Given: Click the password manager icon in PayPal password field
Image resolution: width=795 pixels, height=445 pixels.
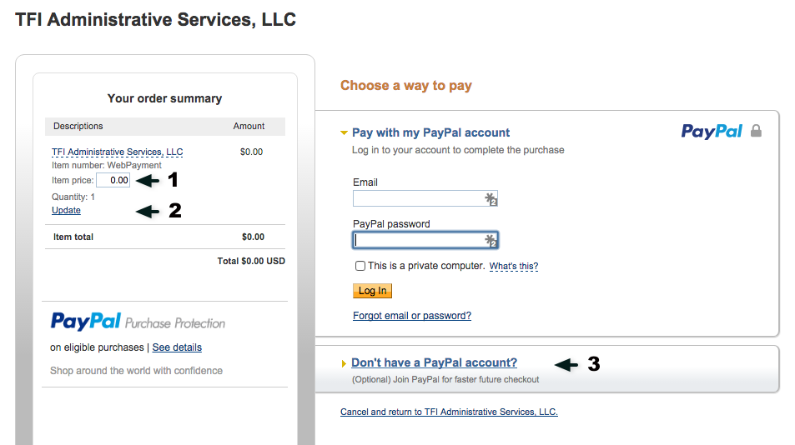Looking at the screenshot, I should [x=491, y=241].
